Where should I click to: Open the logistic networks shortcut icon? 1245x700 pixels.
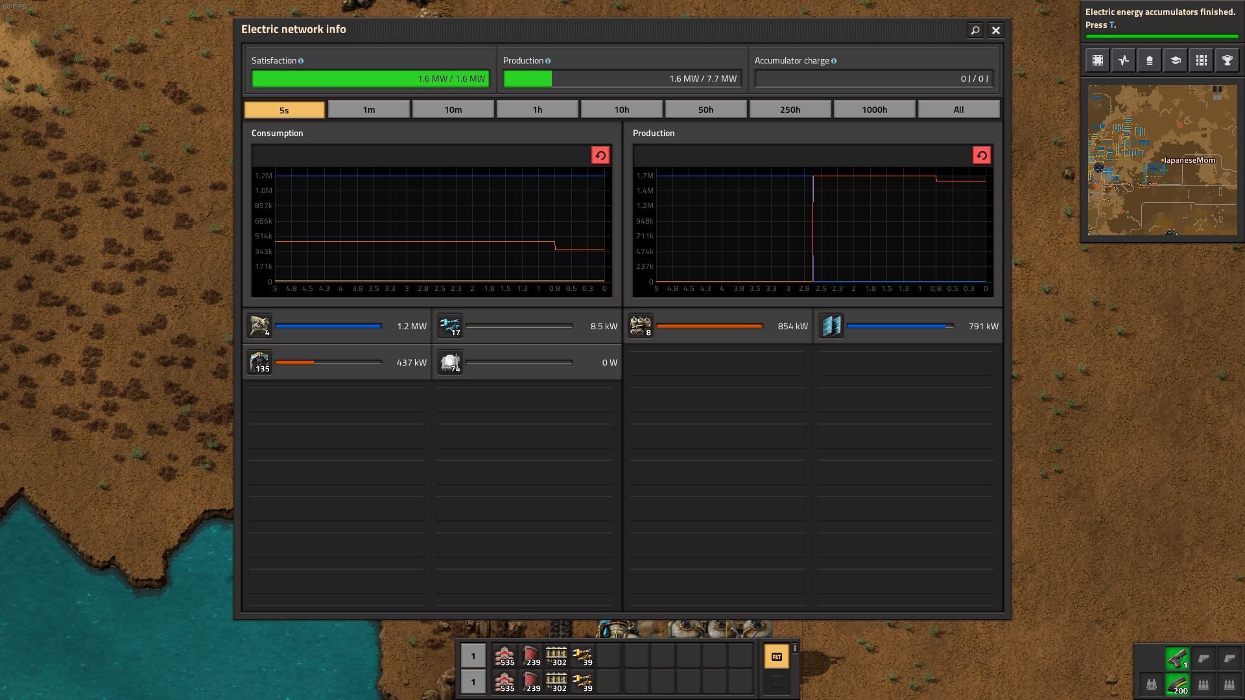pyautogui.click(x=1149, y=60)
